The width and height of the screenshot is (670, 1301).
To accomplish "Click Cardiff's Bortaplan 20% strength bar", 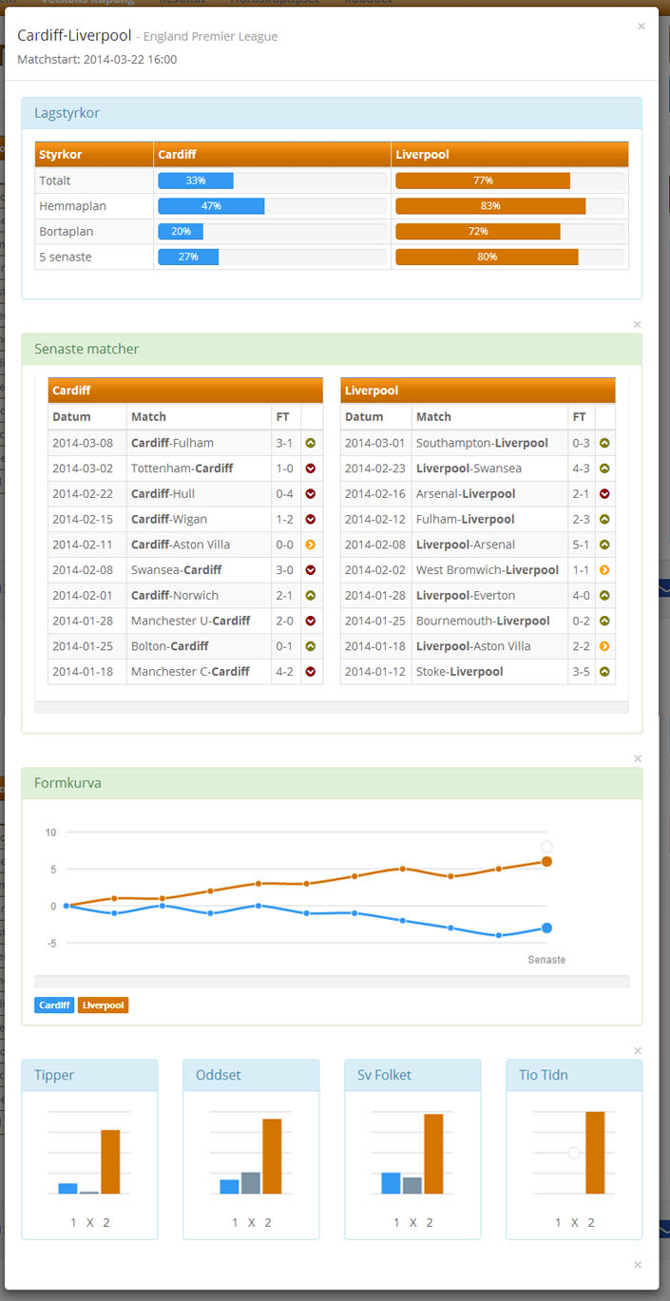I will pos(181,232).
